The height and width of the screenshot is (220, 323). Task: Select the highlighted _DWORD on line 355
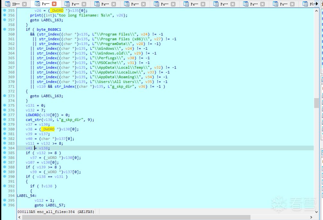coord(57,11)
